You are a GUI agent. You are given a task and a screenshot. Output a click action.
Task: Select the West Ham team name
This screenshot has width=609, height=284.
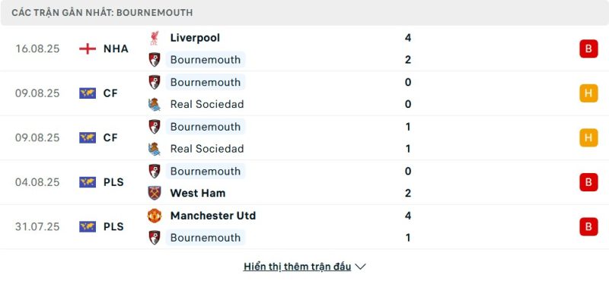click(x=198, y=193)
